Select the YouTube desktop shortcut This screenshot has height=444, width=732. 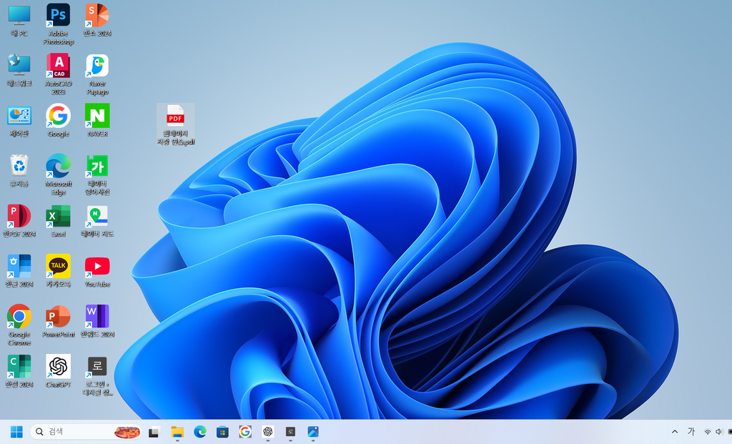point(97,271)
